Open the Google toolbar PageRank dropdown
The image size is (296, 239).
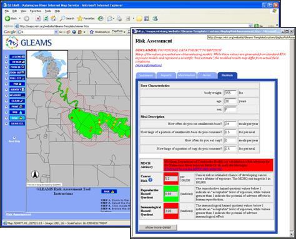pos(119,32)
